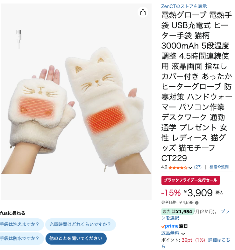Click the info icon beside reference price
This screenshot has width=235, height=250.
click(197, 203)
